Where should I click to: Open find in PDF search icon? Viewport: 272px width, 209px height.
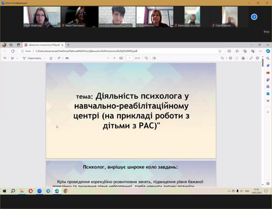222,58
